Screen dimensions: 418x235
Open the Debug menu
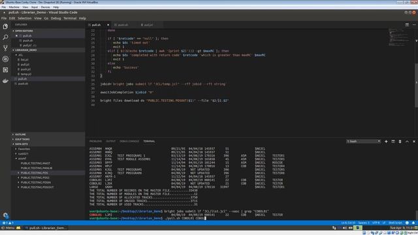[56, 18]
